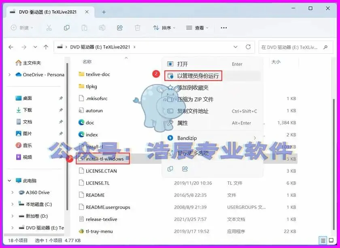Open the Sort (排序) dropdown
Viewport: 340px width, 248px height.
pyautogui.click(x=164, y=28)
